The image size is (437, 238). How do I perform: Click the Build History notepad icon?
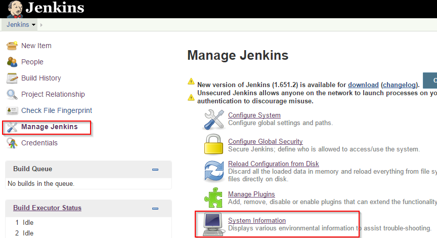[12, 78]
